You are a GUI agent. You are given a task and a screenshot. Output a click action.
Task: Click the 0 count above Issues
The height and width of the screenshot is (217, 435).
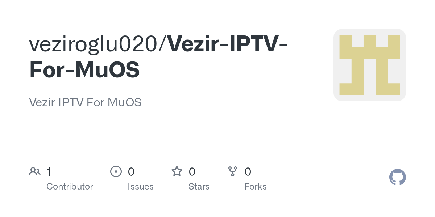coord(131,171)
